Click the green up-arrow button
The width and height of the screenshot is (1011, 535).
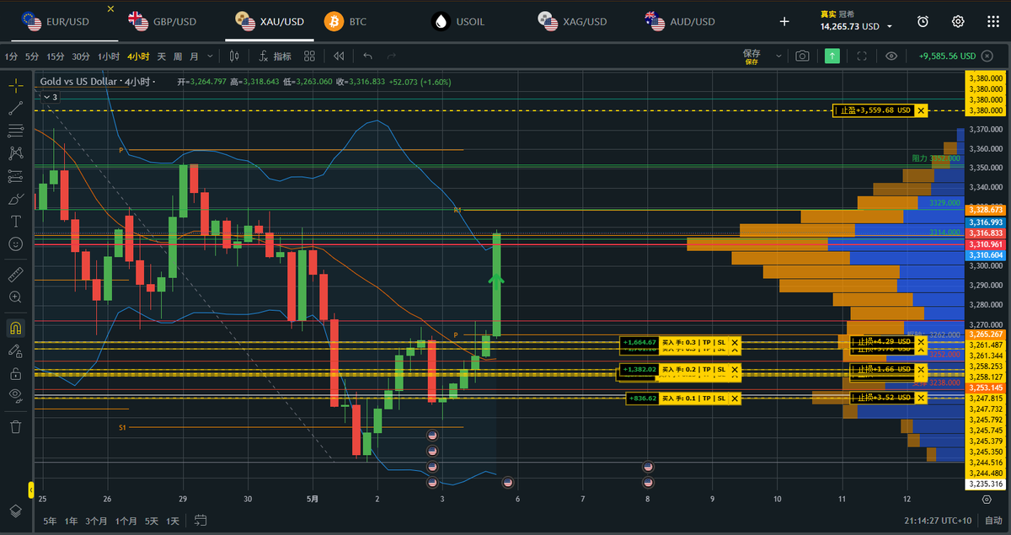pyautogui.click(x=832, y=56)
